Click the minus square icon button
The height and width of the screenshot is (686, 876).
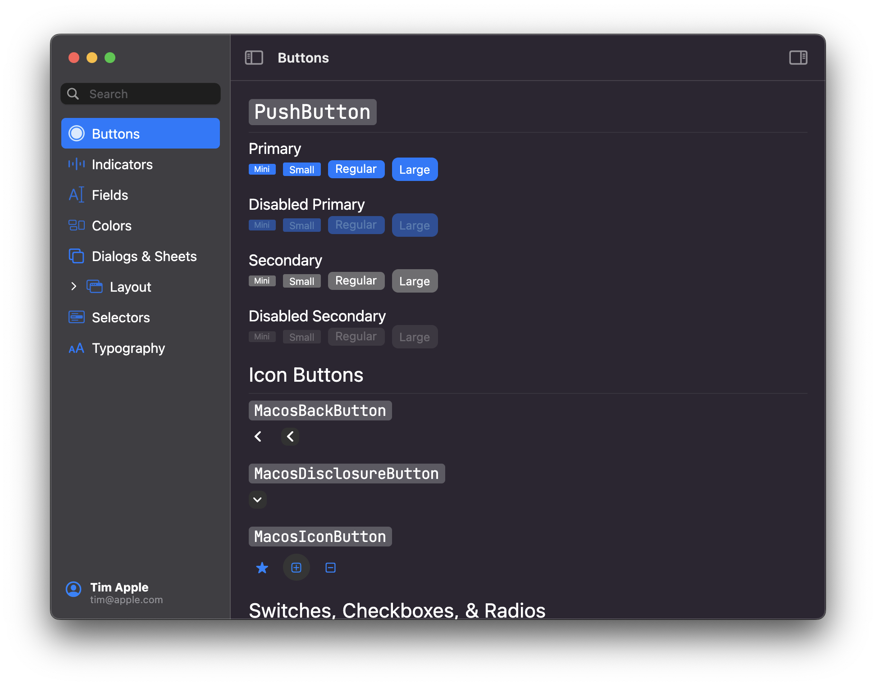pyautogui.click(x=330, y=568)
